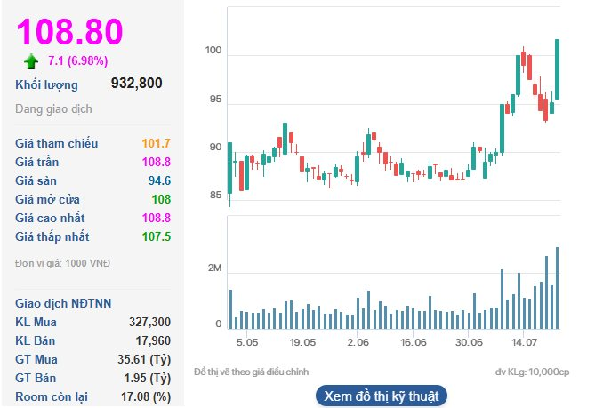
Task: Select the Giá tham chiếu value 101.7
Action: pos(156,143)
